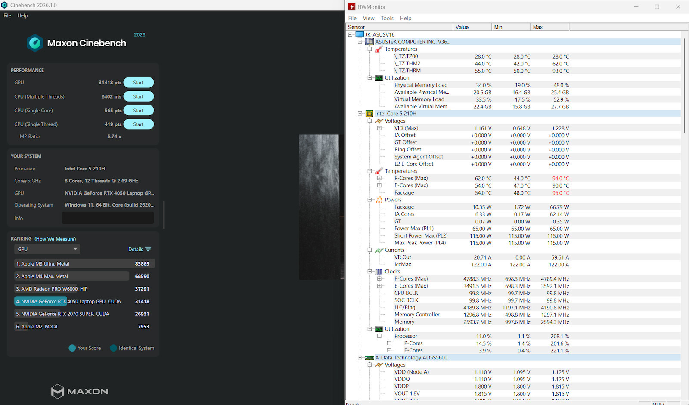Click the Identical System legend dot
Screen dimensions: 689x405
click(113, 348)
